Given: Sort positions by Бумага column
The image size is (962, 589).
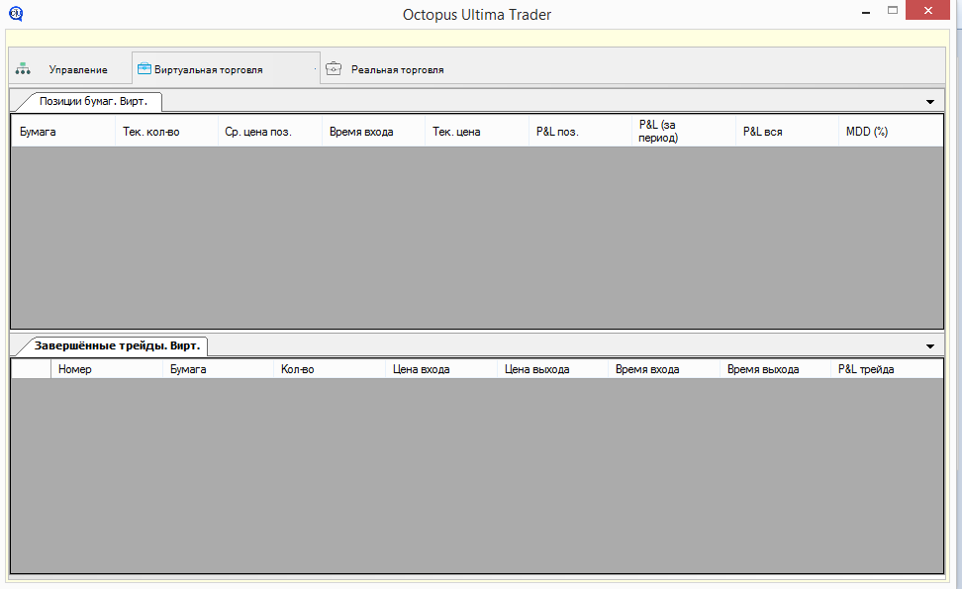Looking at the screenshot, I should pyautogui.click(x=63, y=132).
